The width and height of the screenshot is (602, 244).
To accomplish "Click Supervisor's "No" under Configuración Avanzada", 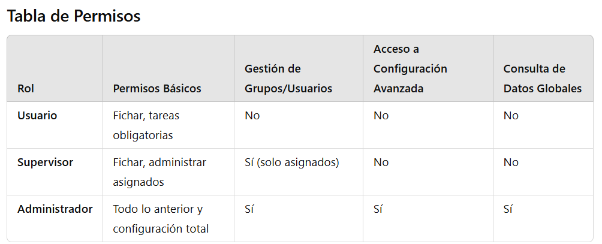I will (381, 162).
